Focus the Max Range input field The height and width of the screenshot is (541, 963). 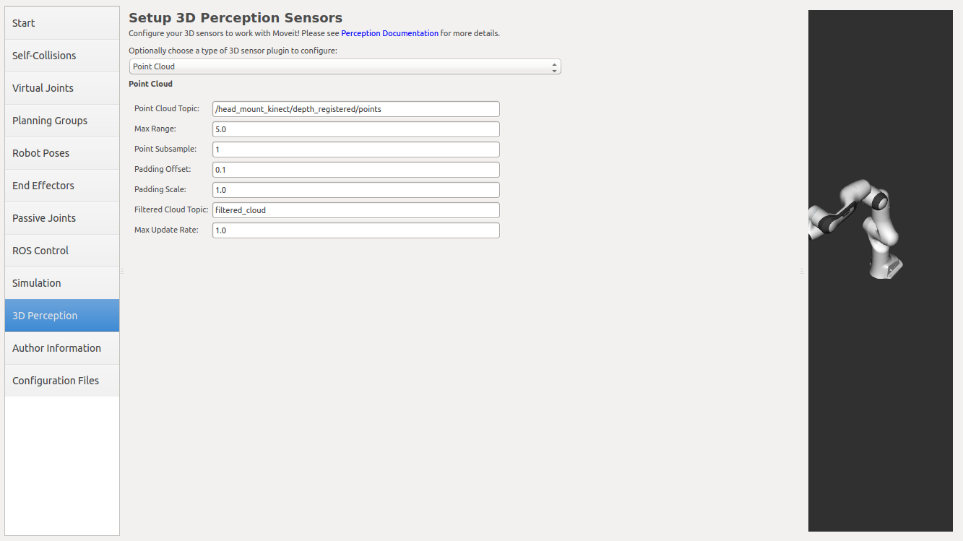(356, 129)
